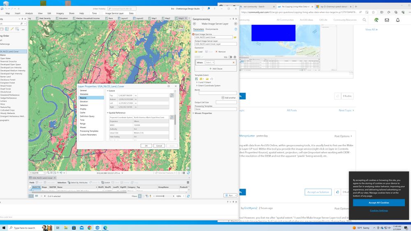
Task: Click List By Data Source icon in Contents
Action: [2, 29]
